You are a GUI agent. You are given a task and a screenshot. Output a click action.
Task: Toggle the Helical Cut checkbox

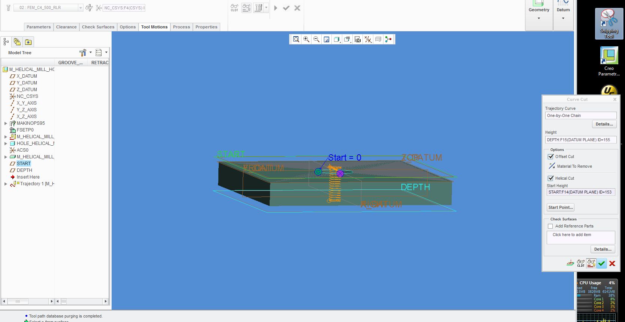[550, 178]
